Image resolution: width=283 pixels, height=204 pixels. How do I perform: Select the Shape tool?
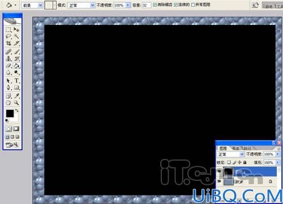click(16, 87)
